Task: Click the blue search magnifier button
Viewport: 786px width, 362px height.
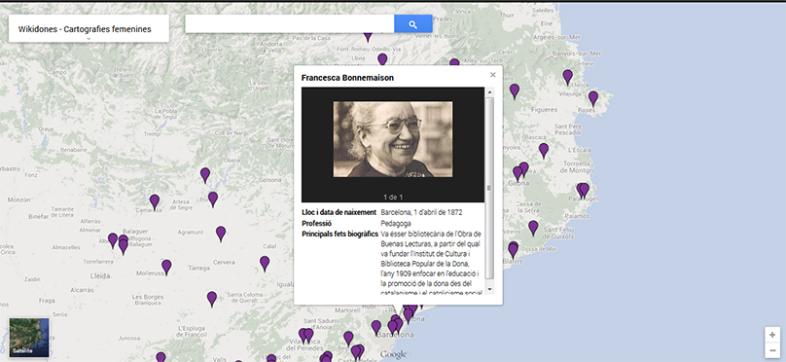Action: [413, 24]
